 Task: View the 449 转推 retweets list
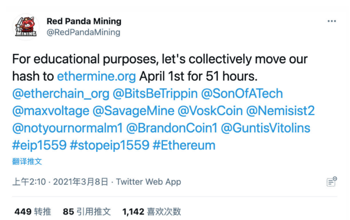click(33, 212)
